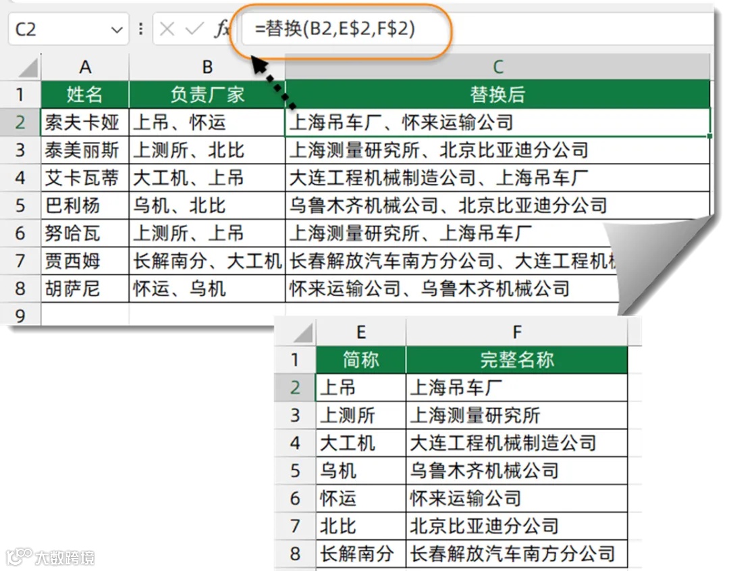The width and height of the screenshot is (729, 571).
Task: Select column A header
Action: [x=85, y=67]
